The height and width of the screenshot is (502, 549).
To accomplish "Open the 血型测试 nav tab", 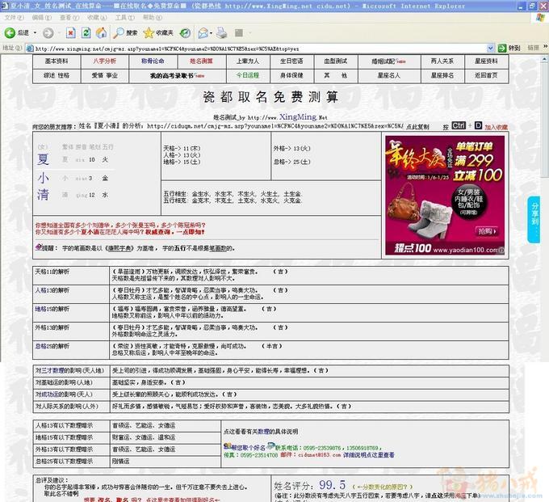I will coord(335,61).
